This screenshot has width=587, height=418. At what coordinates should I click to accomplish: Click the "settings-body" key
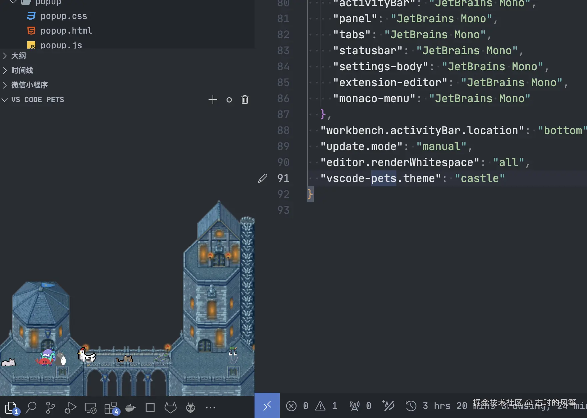(380, 67)
